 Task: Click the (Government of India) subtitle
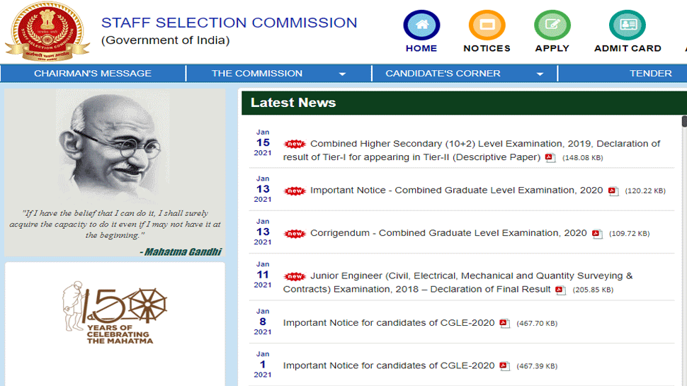pyautogui.click(x=166, y=40)
